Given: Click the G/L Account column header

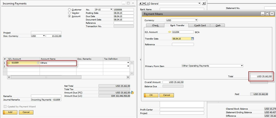Looking at the screenshot, I should 23,59.
